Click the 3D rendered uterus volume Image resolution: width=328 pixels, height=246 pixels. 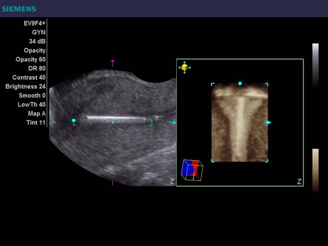240,123
